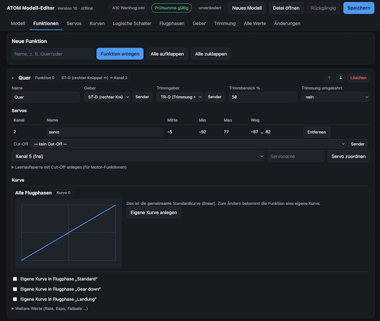Switch to Alle Werte tab
The image size is (380, 321).
[255, 24]
